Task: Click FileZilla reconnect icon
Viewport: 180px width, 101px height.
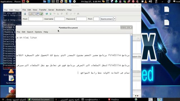Action: coord(62,14)
